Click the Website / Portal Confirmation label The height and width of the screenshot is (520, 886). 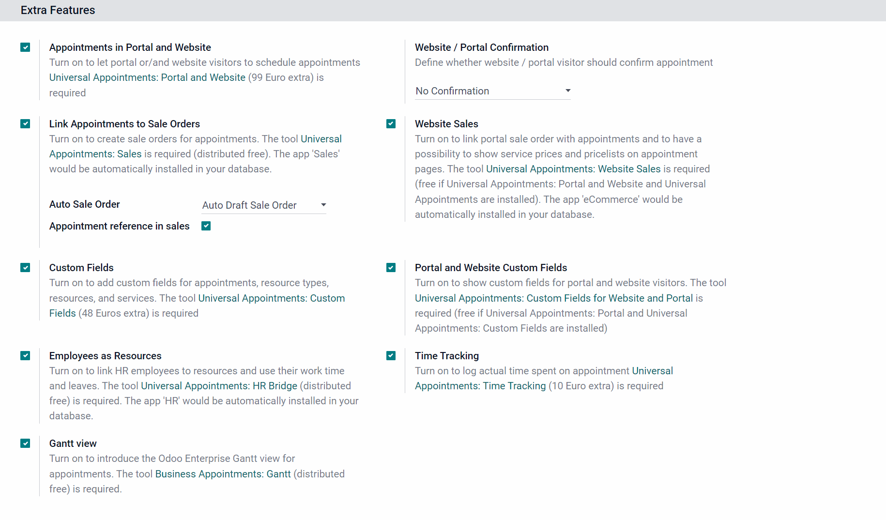click(482, 47)
